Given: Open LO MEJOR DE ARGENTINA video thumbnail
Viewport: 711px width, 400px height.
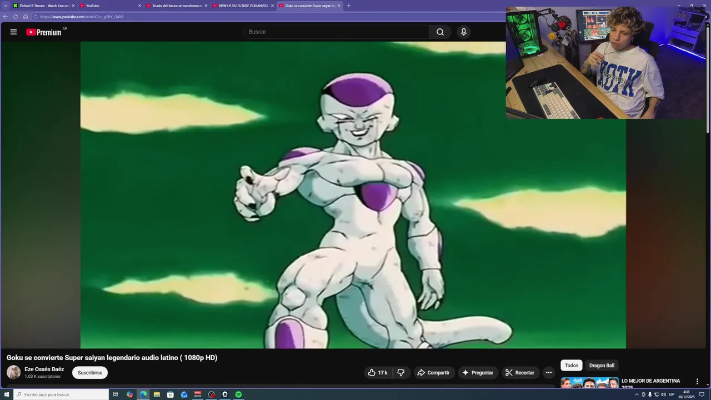Looking at the screenshot, I should pos(589,383).
